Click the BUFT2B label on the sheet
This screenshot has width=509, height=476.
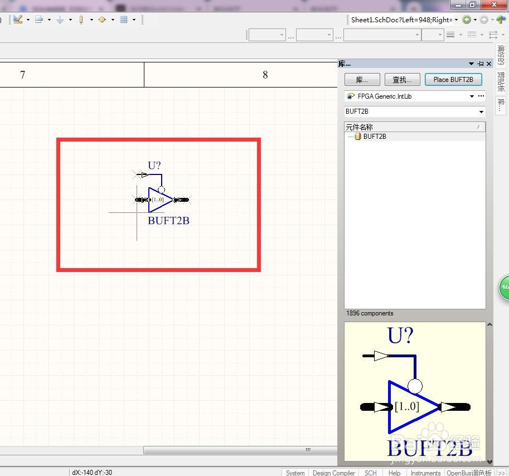168,221
